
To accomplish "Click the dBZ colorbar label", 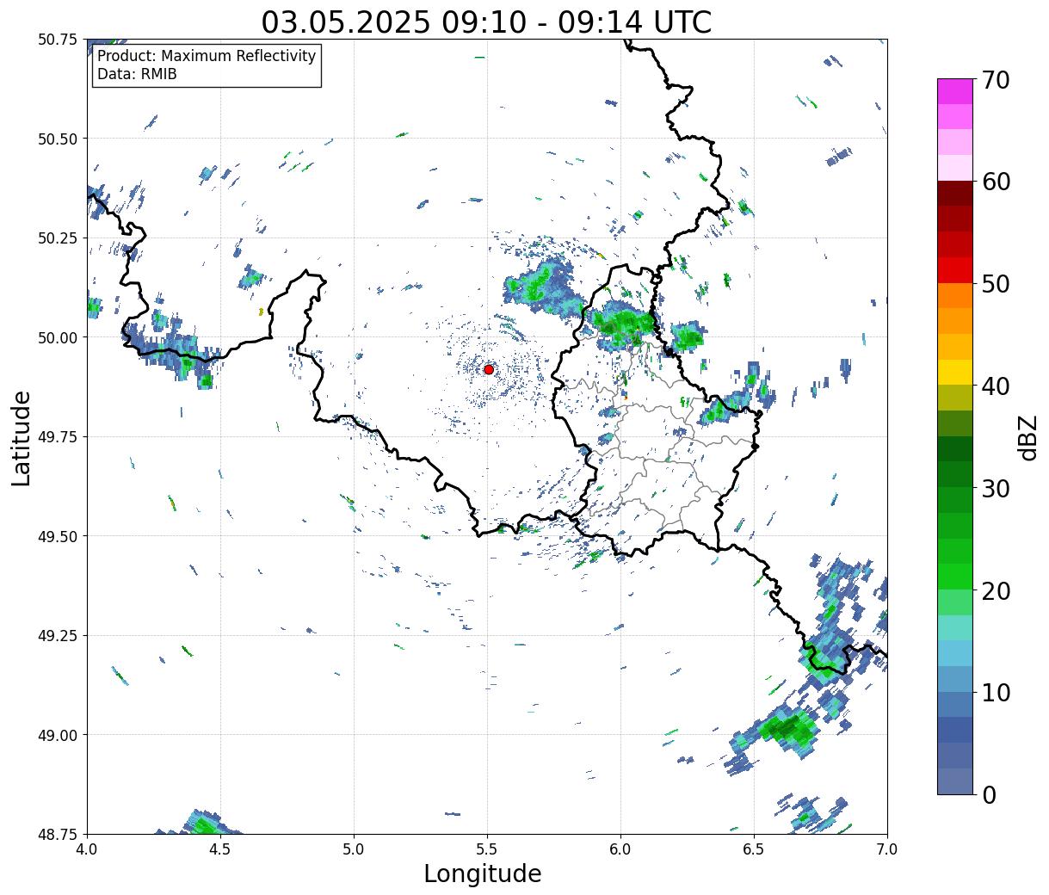I will coord(1027,437).
